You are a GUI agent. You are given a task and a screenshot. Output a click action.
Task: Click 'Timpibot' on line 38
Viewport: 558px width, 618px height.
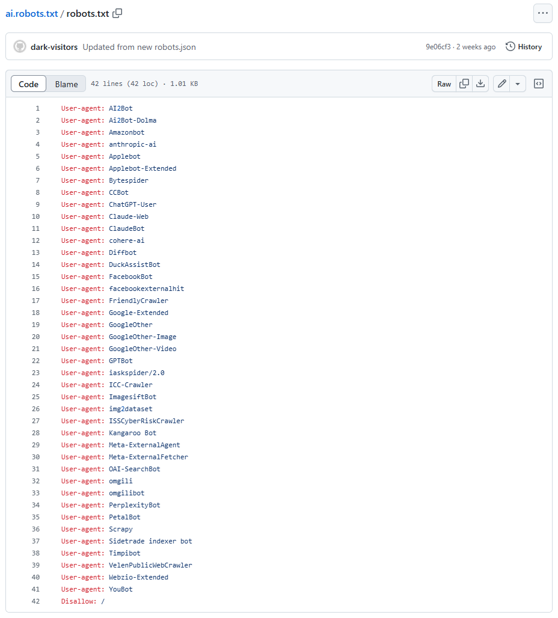pos(124,553)
